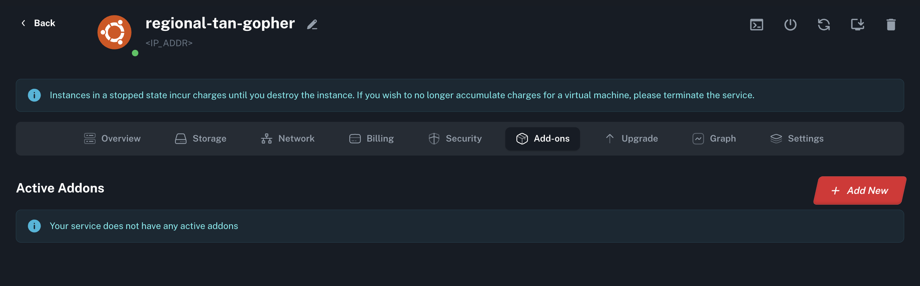Click the info icon in charges notice
The width and height of the screenshot is (920, 286).
(34, 95)
